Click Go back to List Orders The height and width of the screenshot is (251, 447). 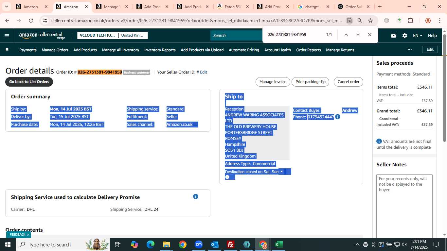coord(29,82)
